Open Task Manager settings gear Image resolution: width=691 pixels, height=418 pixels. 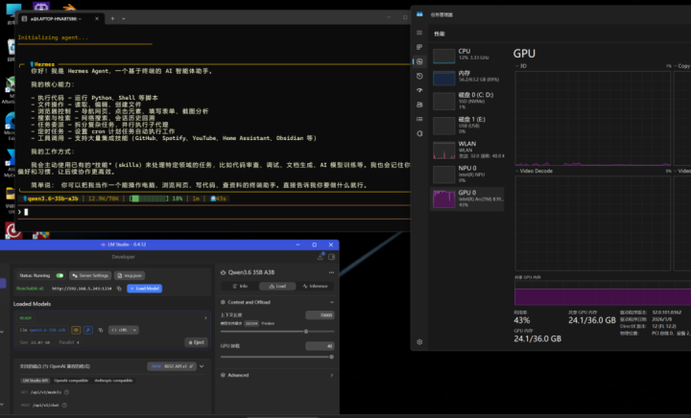[419, 341]
